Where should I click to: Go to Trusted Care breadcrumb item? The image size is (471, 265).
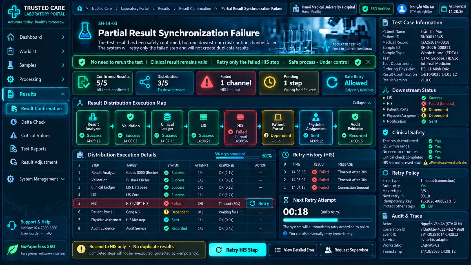[101, 8]
